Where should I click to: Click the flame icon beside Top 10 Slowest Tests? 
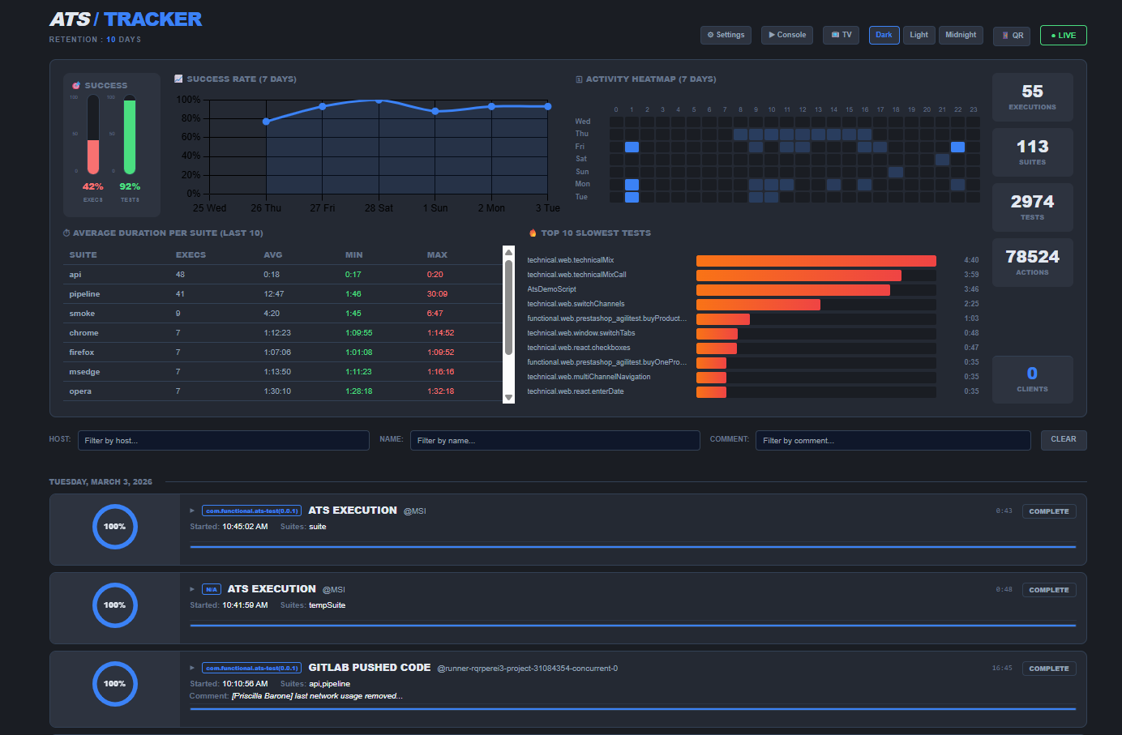click(x=533, y=233)
